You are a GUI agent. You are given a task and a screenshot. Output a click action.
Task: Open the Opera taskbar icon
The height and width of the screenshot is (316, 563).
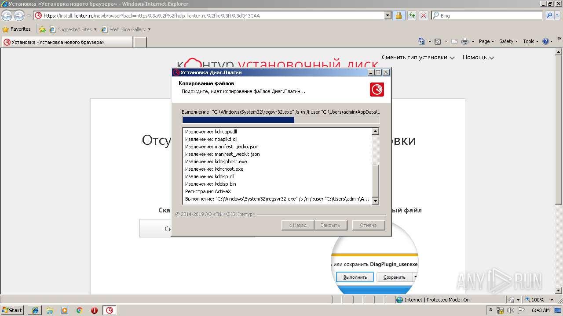[94, 310]
